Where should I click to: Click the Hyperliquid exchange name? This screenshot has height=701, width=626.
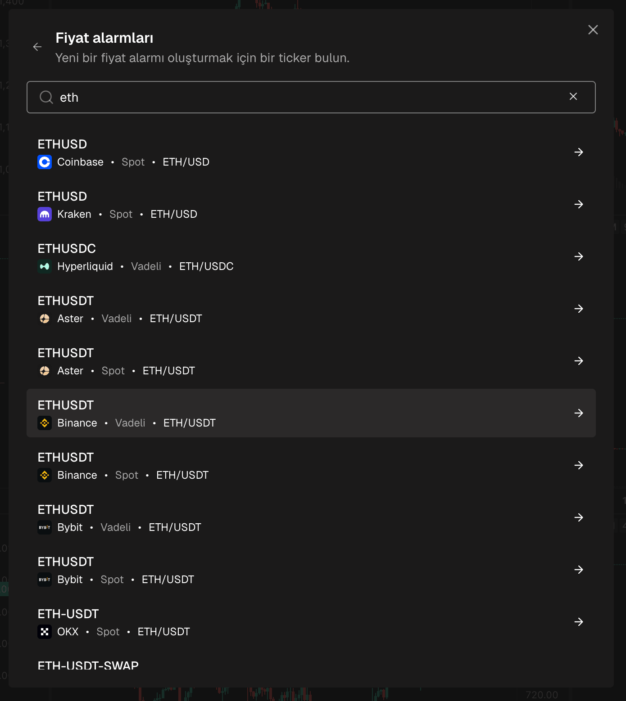point(85,266)
